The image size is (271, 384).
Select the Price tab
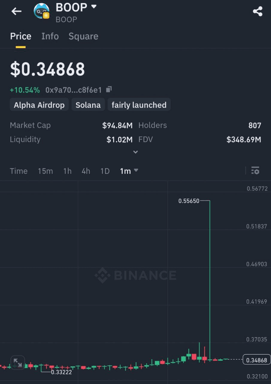tap(21, 36)
